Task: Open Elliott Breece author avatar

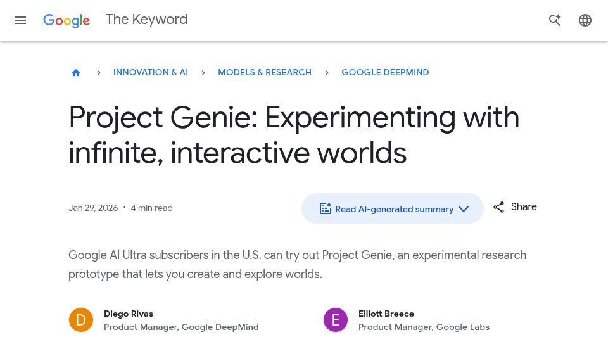Action: [x=336, y=320]
